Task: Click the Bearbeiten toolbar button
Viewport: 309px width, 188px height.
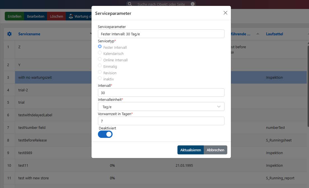Action: pos(36,16)
